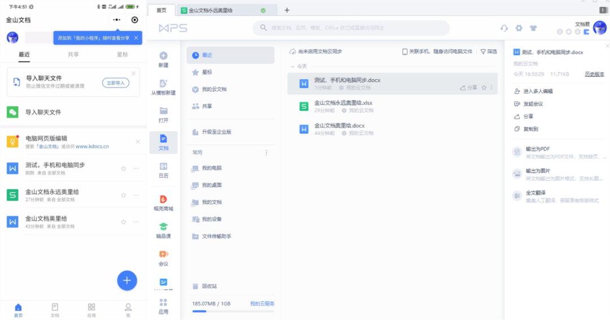Open 精品课 in the sidebar
Viewport: 610px width, 320px height.
[x=163, y=231]
